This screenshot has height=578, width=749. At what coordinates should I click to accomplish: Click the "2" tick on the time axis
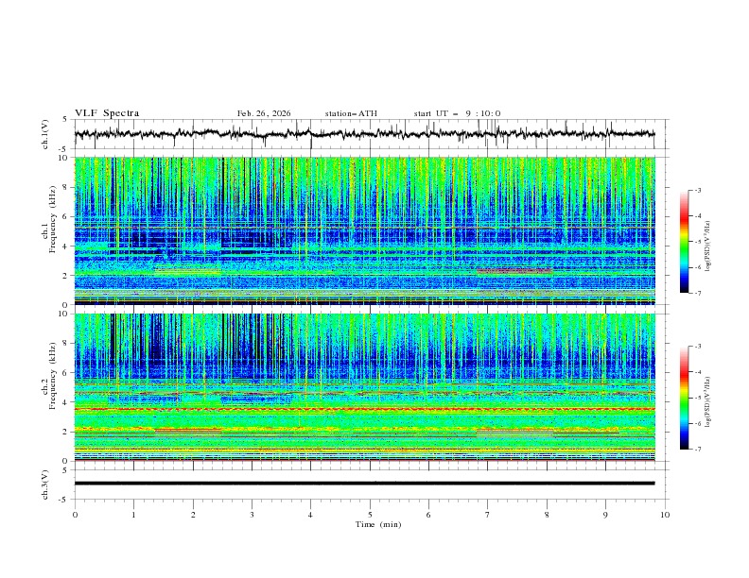point(193,515)
